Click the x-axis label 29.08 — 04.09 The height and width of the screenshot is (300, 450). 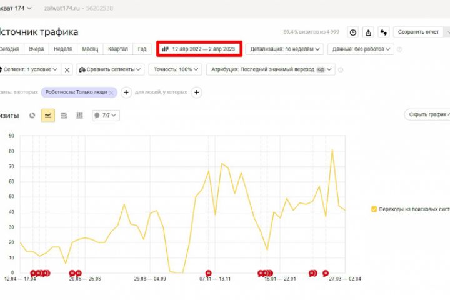[x=150, y=279]
